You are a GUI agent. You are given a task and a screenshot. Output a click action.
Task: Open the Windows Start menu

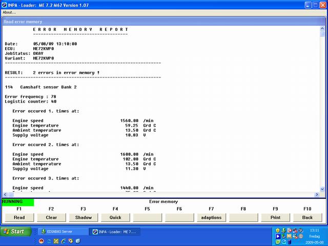pyautogui.click(x=14, y=232)
